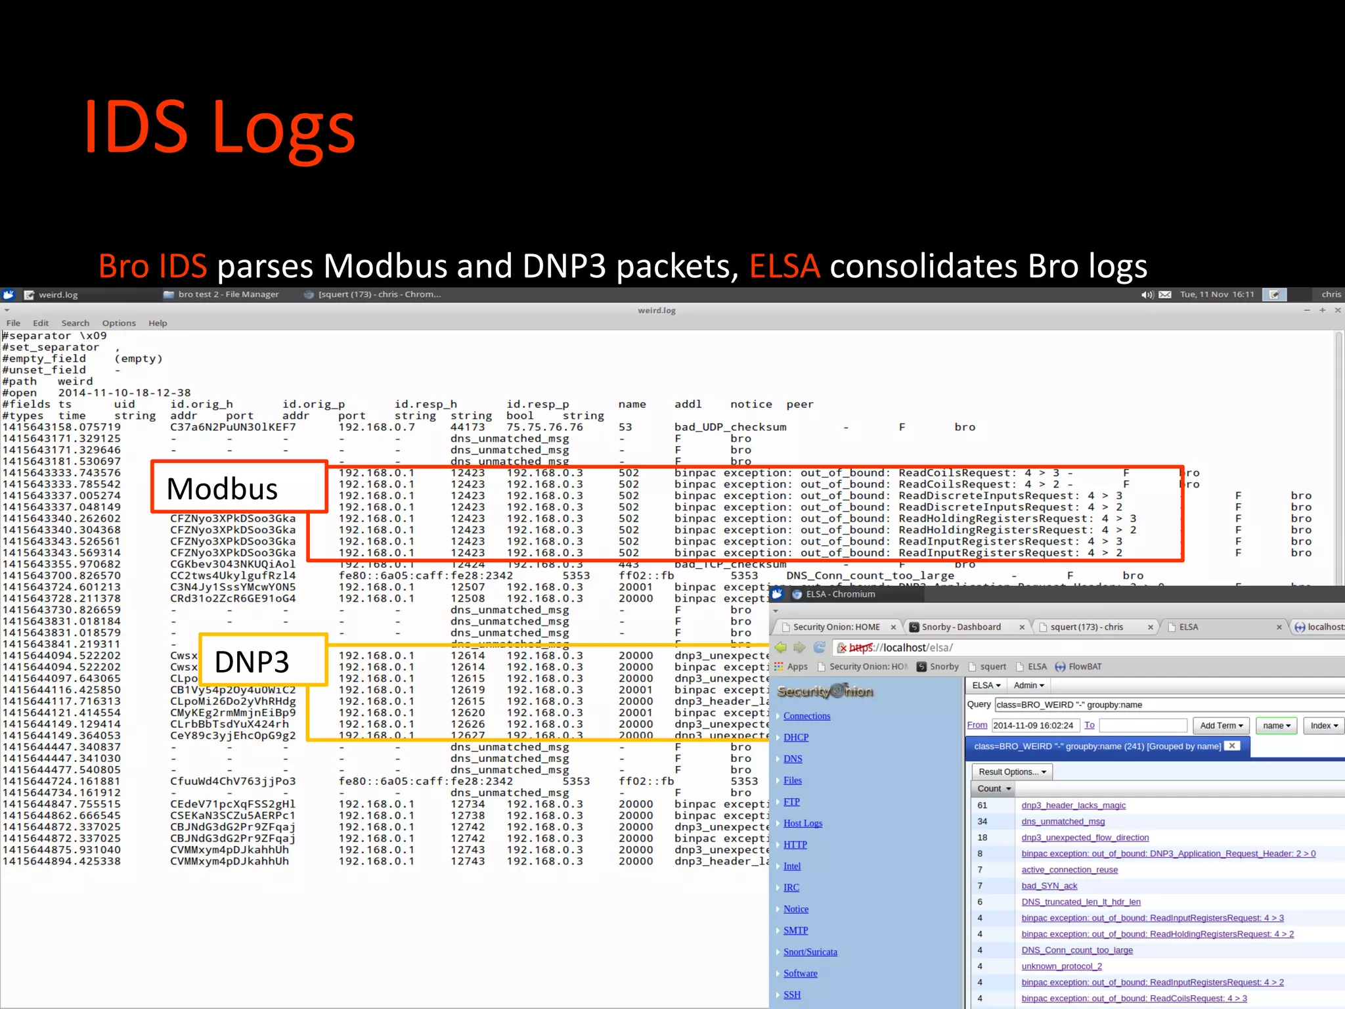Open the Snorby bookmark
This screenshot has height=1009, width=1345.
tap(938, 667)
